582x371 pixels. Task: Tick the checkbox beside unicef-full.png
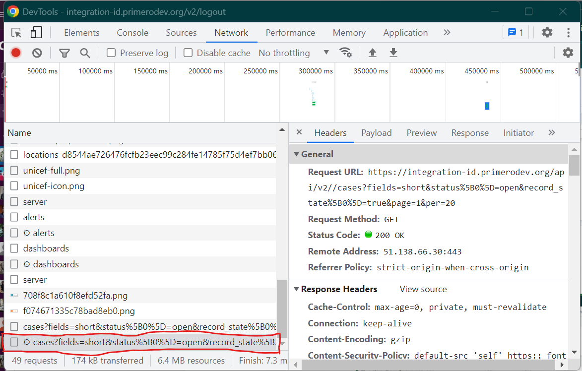(x=14, y=171)
